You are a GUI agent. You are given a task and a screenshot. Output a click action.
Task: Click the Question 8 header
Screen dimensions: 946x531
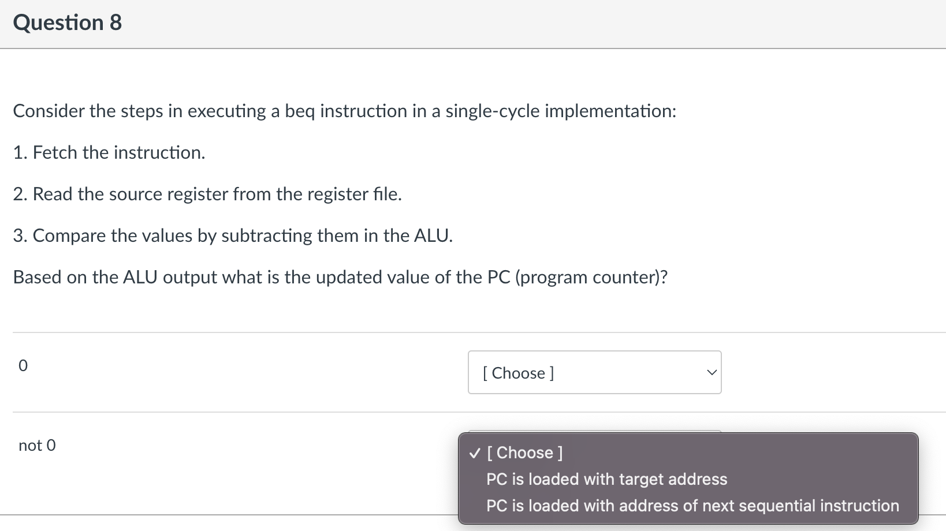[x=68, y=23]
